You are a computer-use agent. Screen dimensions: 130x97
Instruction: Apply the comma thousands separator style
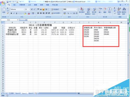[71, 13]
